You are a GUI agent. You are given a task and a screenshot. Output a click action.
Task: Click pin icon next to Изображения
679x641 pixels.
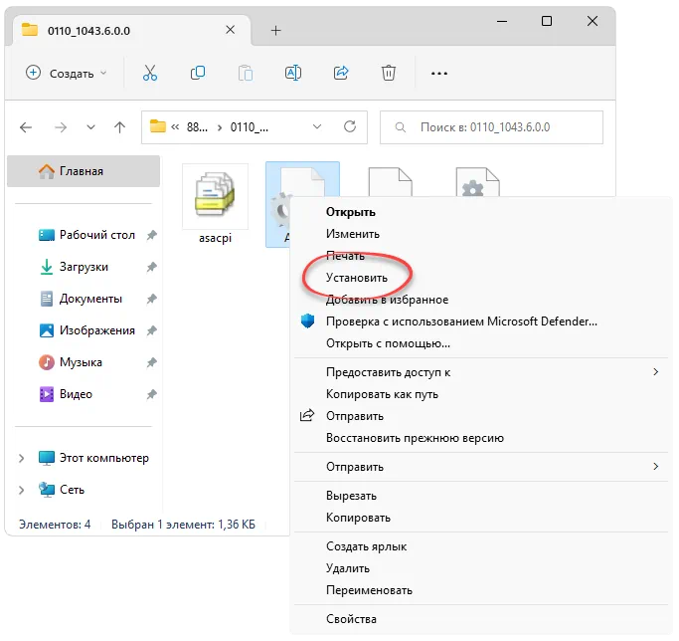coord(151,330)
